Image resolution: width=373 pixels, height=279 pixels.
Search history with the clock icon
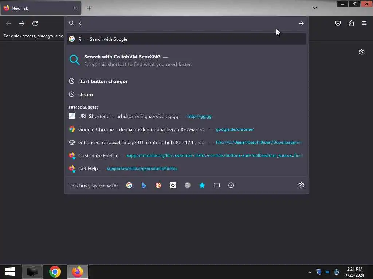pos(231,185)
